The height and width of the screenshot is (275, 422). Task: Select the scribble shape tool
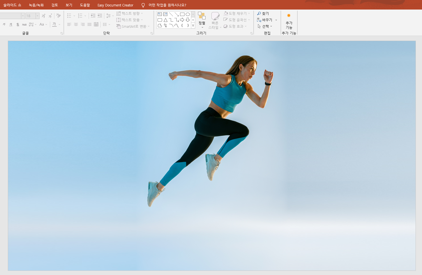click(x=165, y=26)
